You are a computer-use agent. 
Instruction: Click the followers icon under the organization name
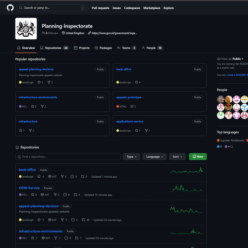pos(43,33)
